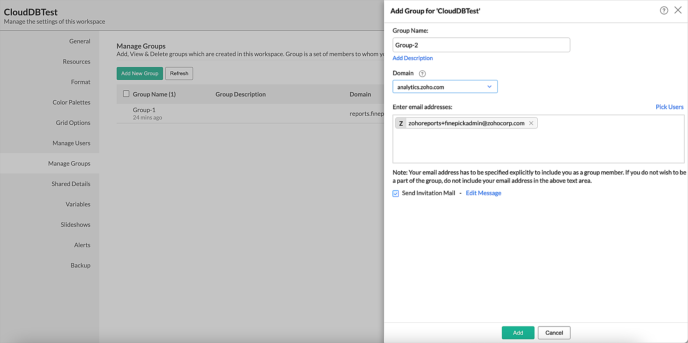688x343 pixels.
Task: Click the Z avatar on email chip
Action: tap(401, 123)
